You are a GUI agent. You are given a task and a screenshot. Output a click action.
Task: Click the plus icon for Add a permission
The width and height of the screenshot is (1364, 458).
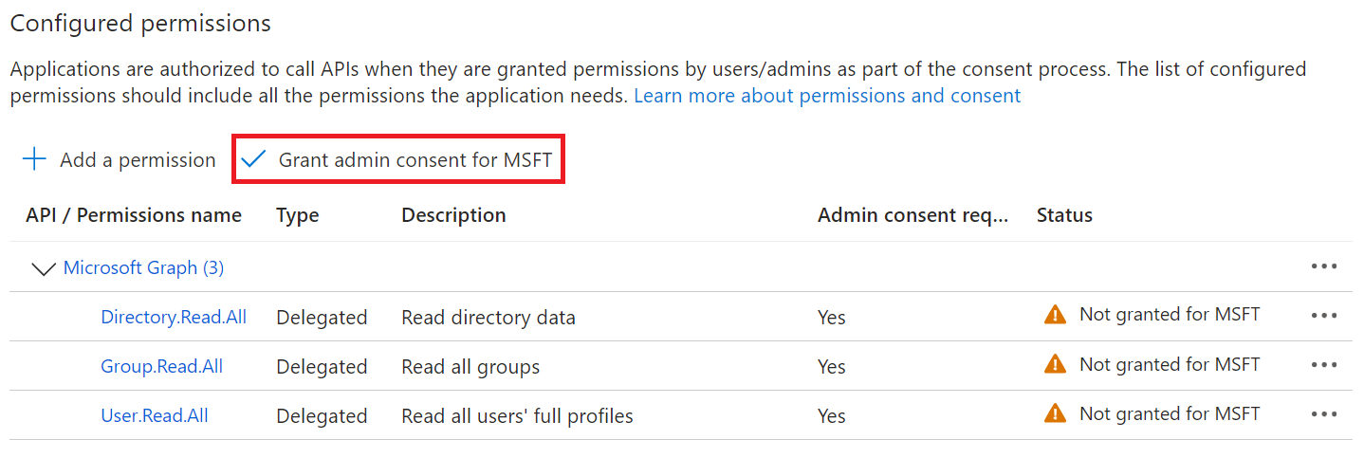(x=34, y=159)
